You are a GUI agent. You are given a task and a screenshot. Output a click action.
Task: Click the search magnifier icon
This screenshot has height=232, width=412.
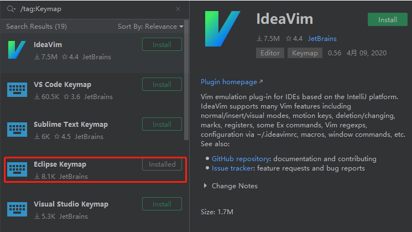[x=11, y=9]
